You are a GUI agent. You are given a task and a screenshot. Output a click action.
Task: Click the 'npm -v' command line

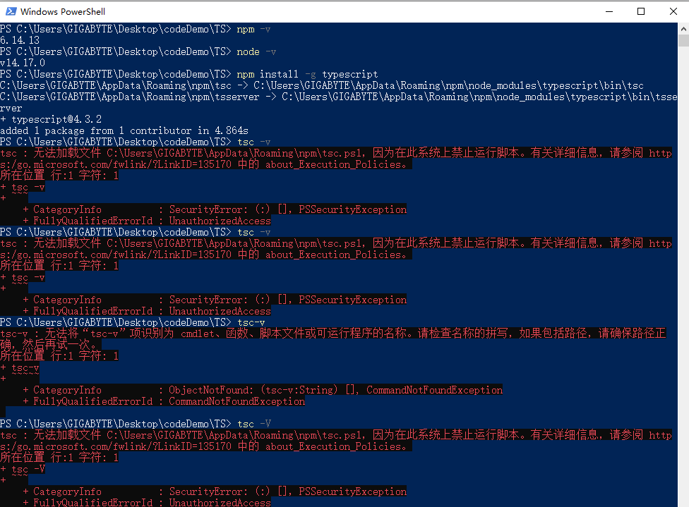click(136, 29)
